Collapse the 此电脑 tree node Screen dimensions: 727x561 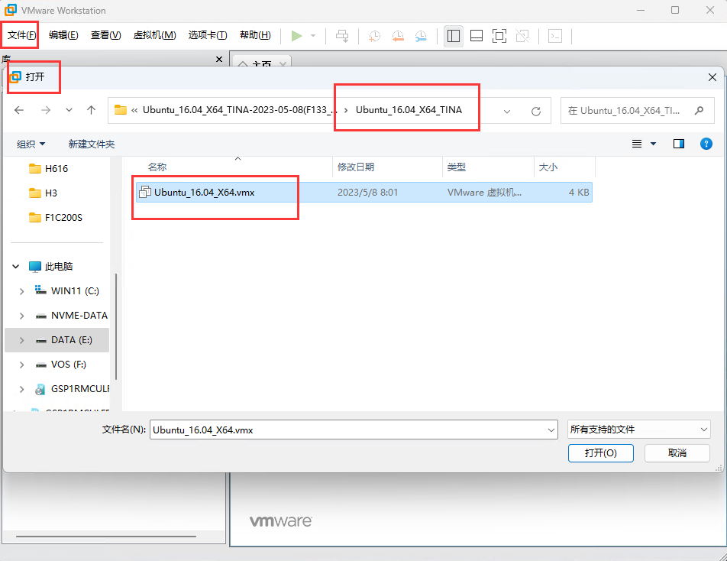tap(16, 267)
